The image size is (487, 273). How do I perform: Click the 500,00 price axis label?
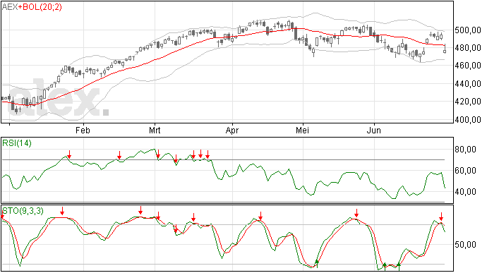coord(468,30)
